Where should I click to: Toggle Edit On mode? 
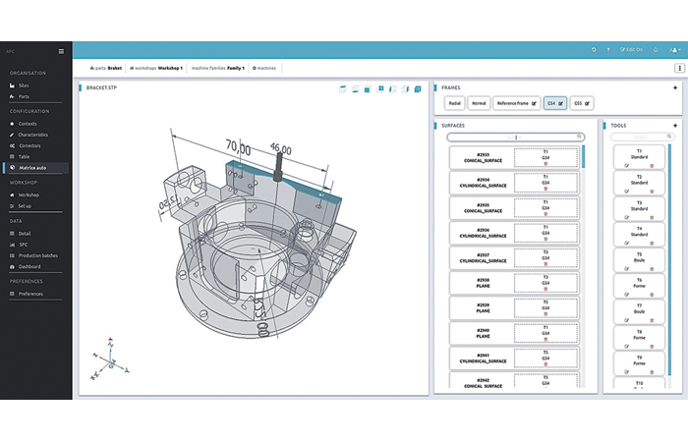[632, 50]
